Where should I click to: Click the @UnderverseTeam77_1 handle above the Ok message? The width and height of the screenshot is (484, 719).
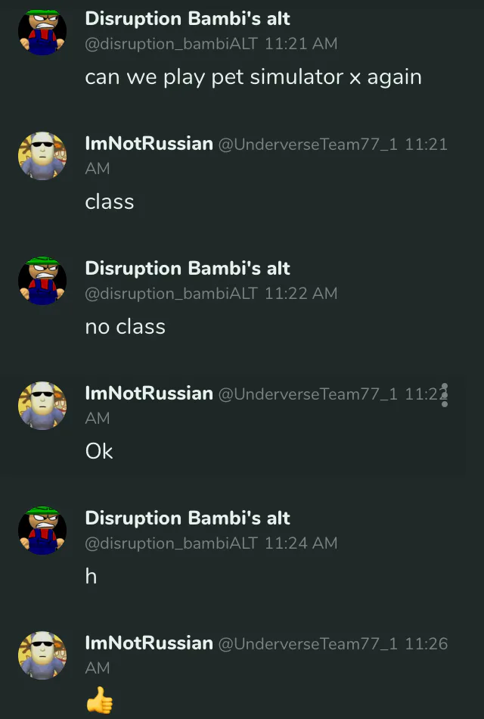coord(308,394)
